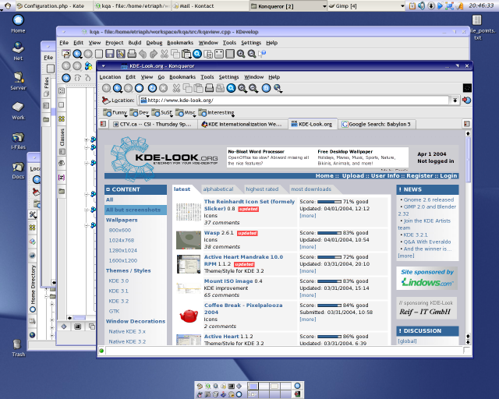Click the Register link in the site header
Screen dimensions: 499x399
click(x=419, y=175)
